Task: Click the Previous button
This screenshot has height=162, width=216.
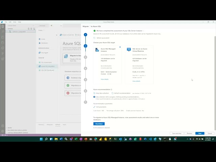Action: (189, 133)
